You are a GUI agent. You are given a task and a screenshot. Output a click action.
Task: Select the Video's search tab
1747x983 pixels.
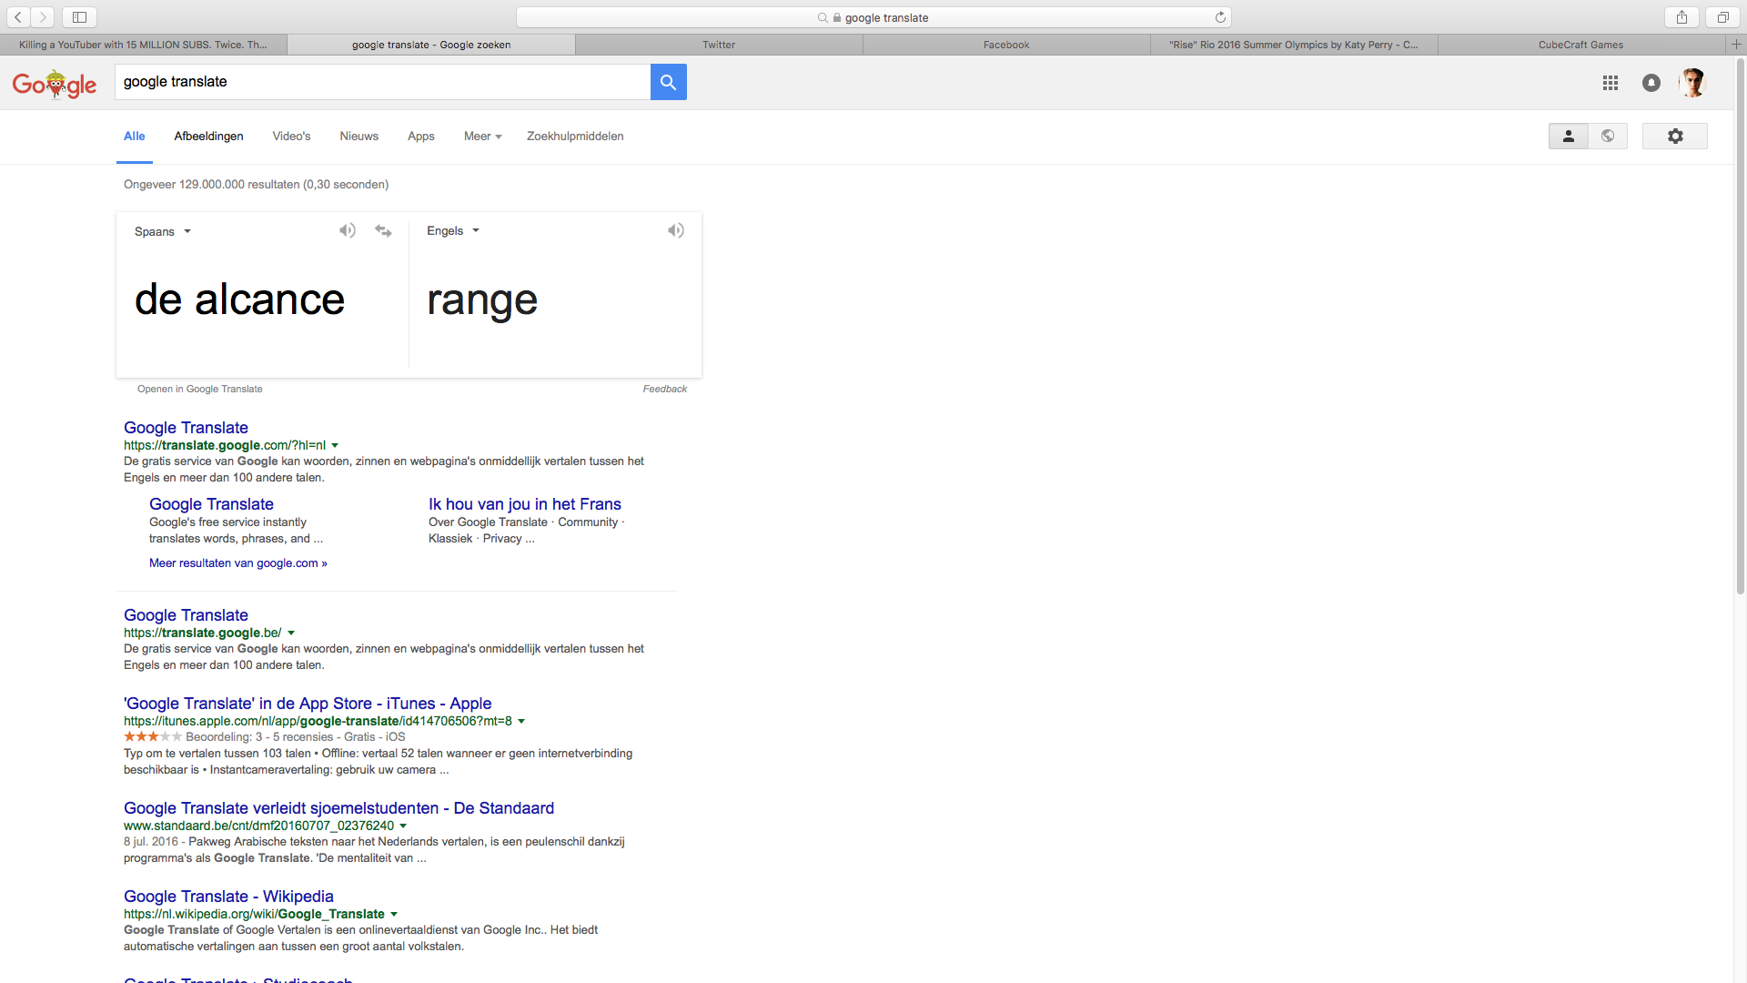click(291, 137)
